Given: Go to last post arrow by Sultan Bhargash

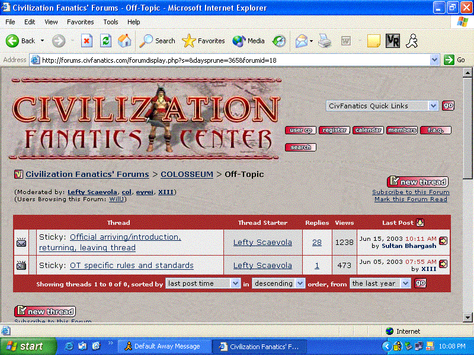Looking at the screenshot, I should coord(443,241).
